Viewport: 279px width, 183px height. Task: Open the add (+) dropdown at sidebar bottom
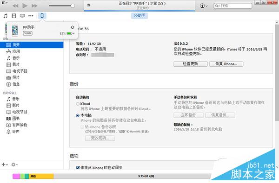pos(5,165)
